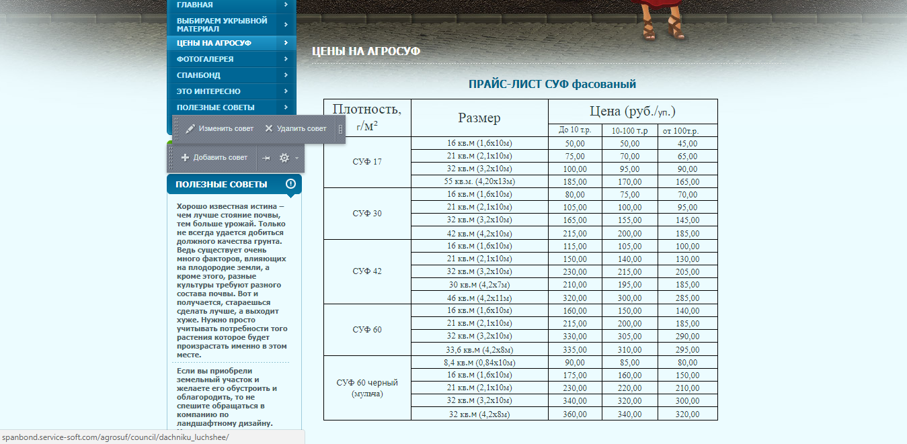Click the Плотность column header

pos(367,118)
